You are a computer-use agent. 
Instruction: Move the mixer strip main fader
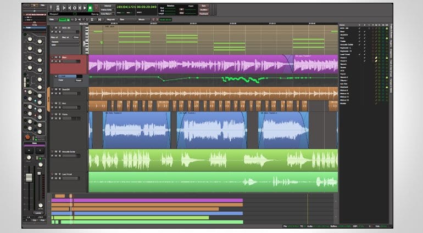point(29,177)
